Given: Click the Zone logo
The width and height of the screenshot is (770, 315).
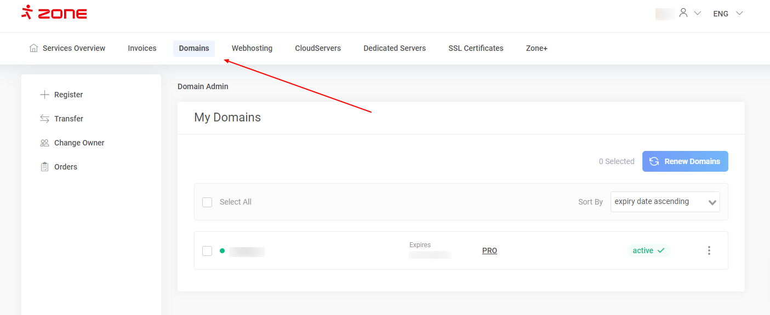Looking at the screenshot, I should 54,13.
